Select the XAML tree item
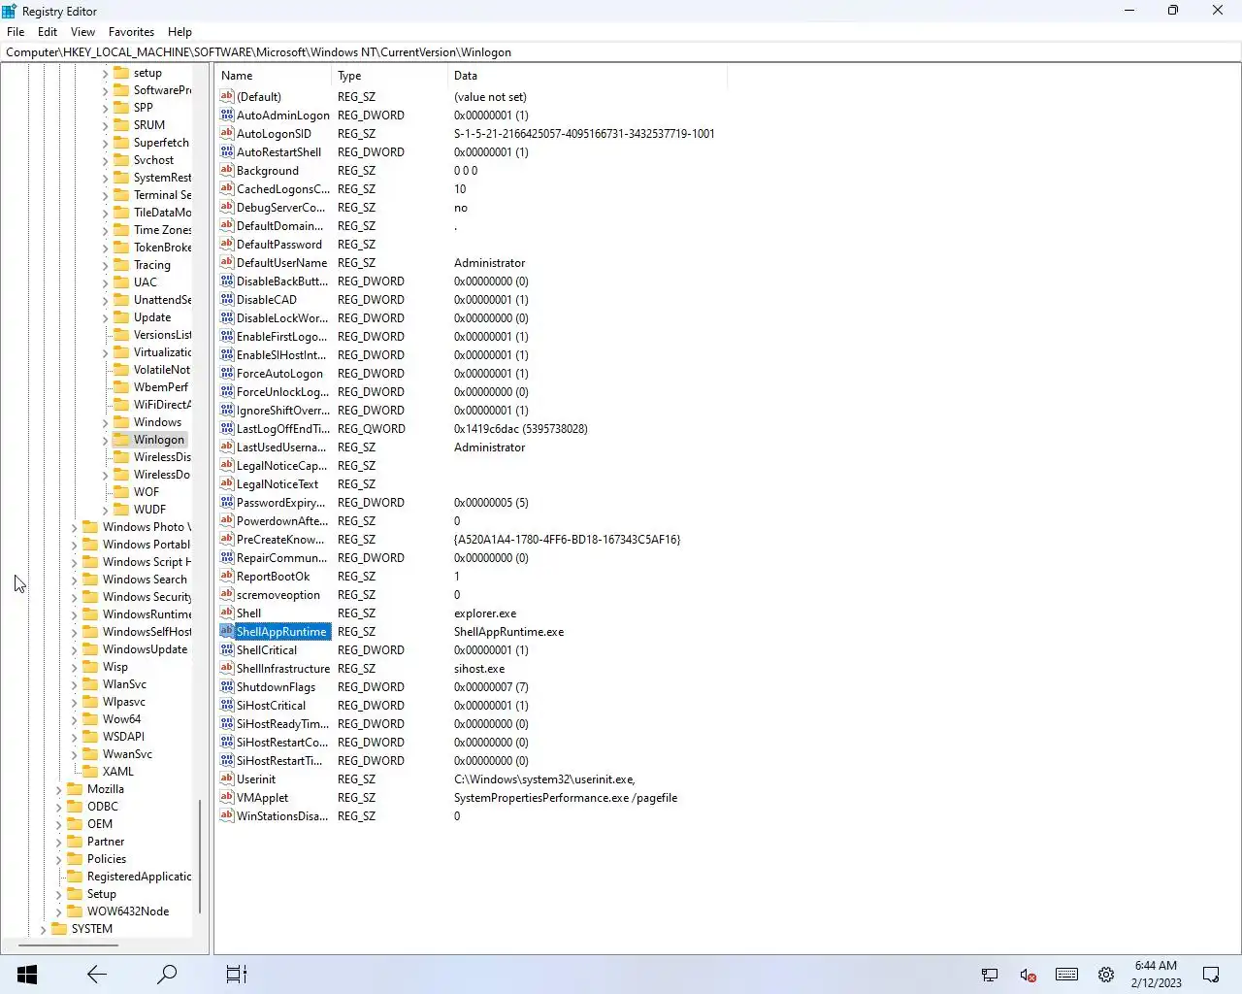This screenshot has height=994, width=1242. click(x=118, y=772)
